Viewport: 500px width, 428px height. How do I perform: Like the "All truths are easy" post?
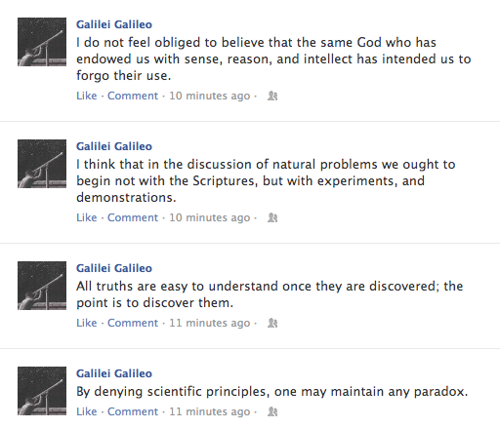pyautogui.click(x=87, y=323)
